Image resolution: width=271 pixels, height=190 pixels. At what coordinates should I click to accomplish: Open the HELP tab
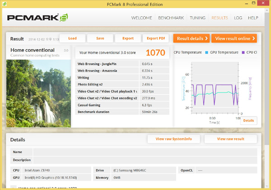pos(253,18)
